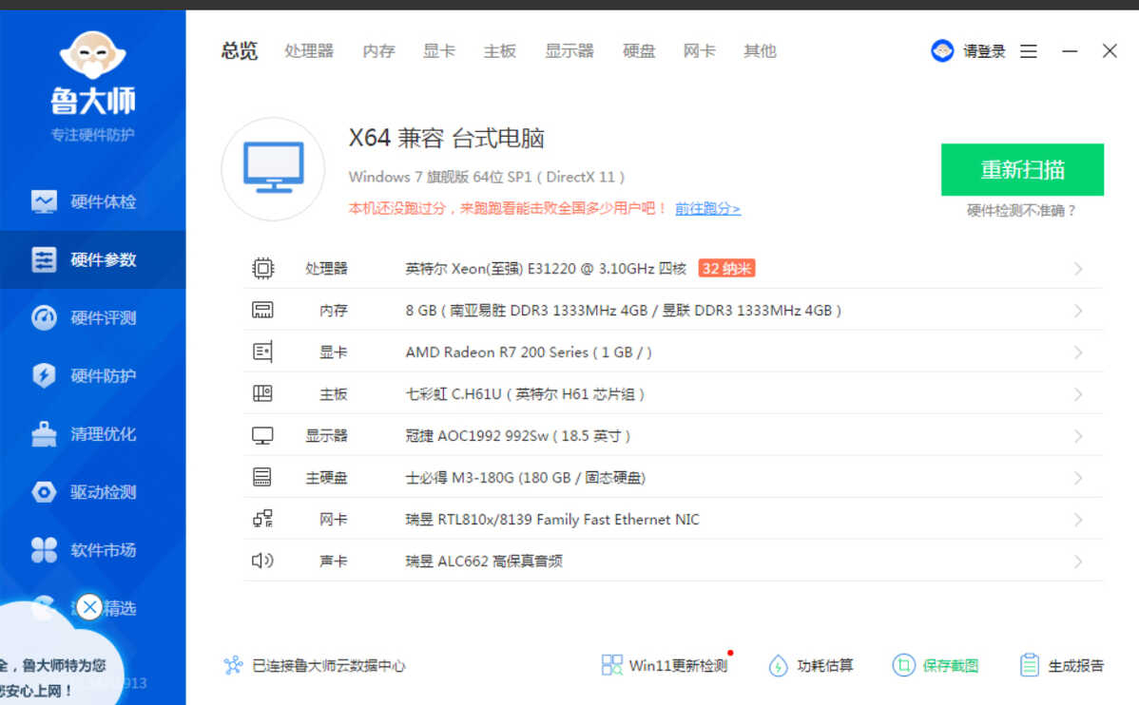Click 士必得 M3-180G disk text

point(525,478)
